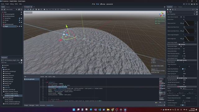This screenshot has height=112, width=199.
Task: Instance a child scene with link icon
Action: point(4,9)
